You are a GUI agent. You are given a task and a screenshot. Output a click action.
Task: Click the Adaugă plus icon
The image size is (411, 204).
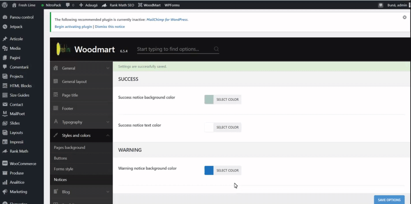[x=81, y=5]
